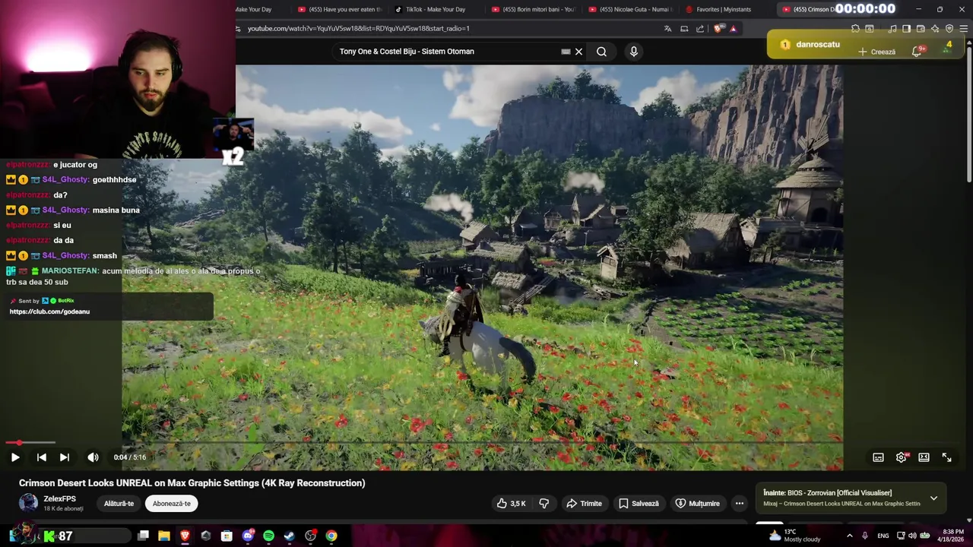
Task: Toggle the browser sidebar panel
Action: click(x=906, y=29)
